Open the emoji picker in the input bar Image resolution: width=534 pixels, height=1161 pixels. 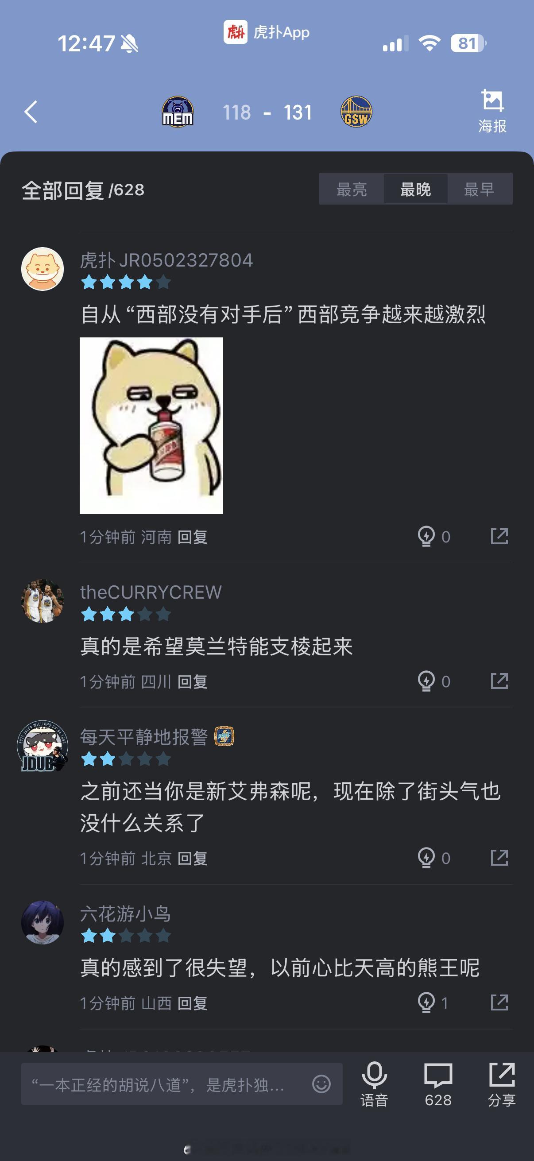(x=321, y=1084)
